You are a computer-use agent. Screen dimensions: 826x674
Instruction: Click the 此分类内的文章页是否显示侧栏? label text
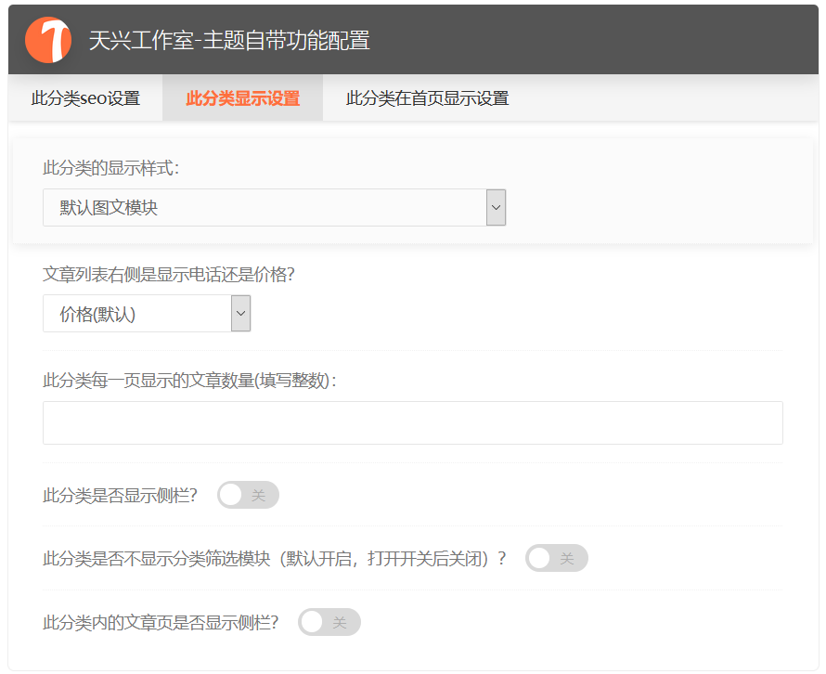pos(161,622)
